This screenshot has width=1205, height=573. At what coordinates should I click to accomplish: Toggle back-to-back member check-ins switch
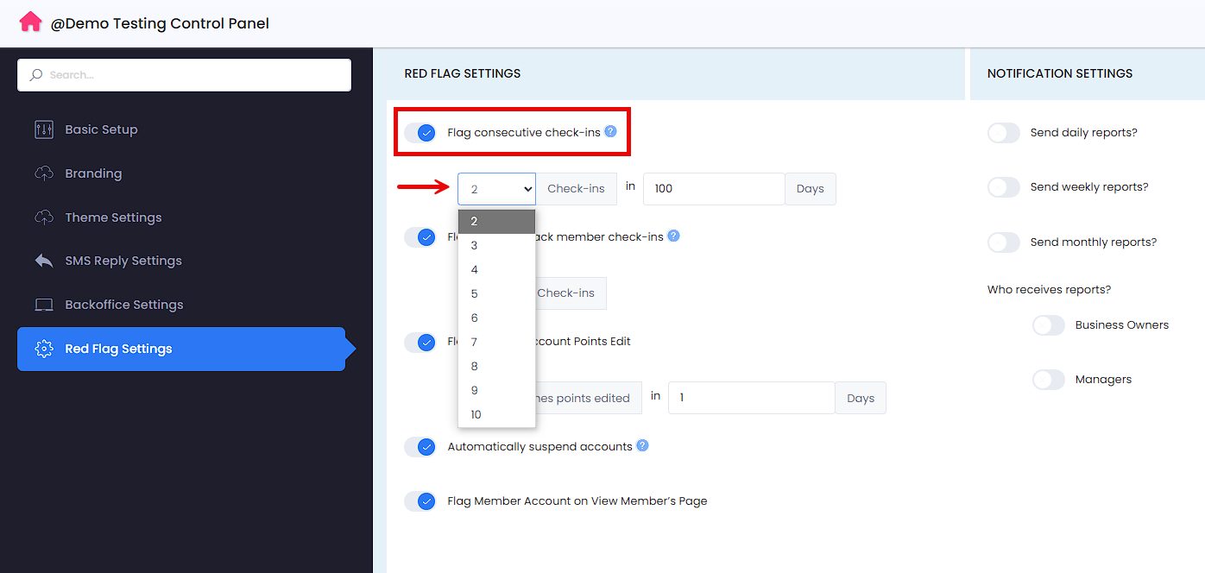[x=420, y=237]
